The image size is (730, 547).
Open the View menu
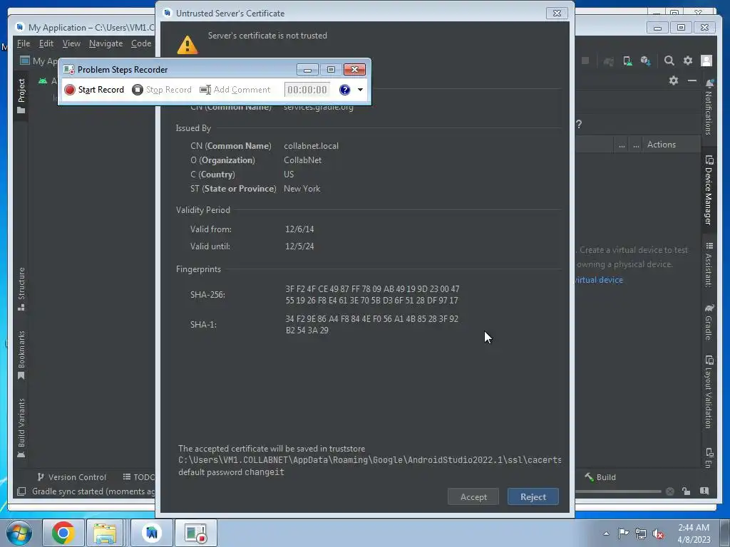point(71,43)
